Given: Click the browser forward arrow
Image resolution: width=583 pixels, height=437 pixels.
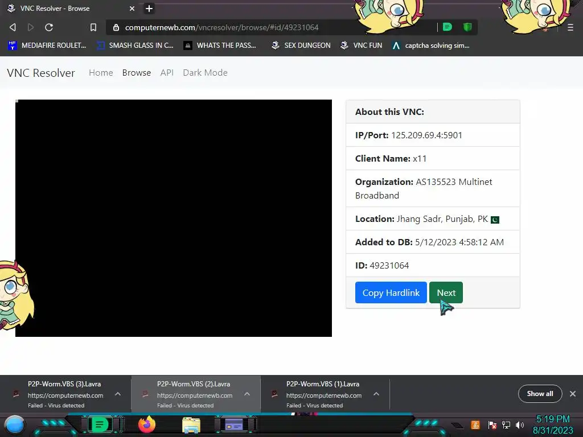Looking at the screenshot, I should pyautogui.click(x=31, y=27).
